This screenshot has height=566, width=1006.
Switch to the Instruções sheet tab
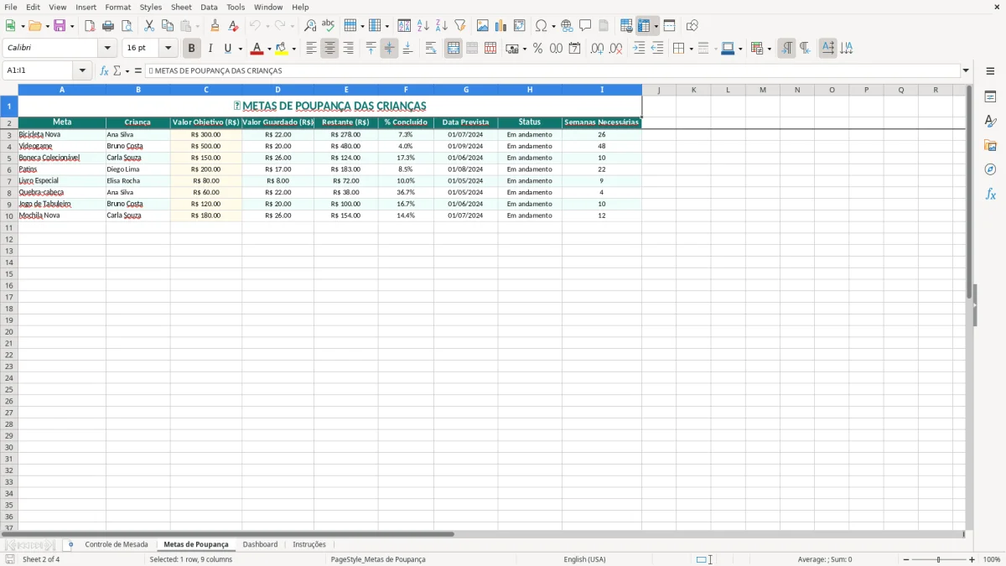[x=309, y=544]
